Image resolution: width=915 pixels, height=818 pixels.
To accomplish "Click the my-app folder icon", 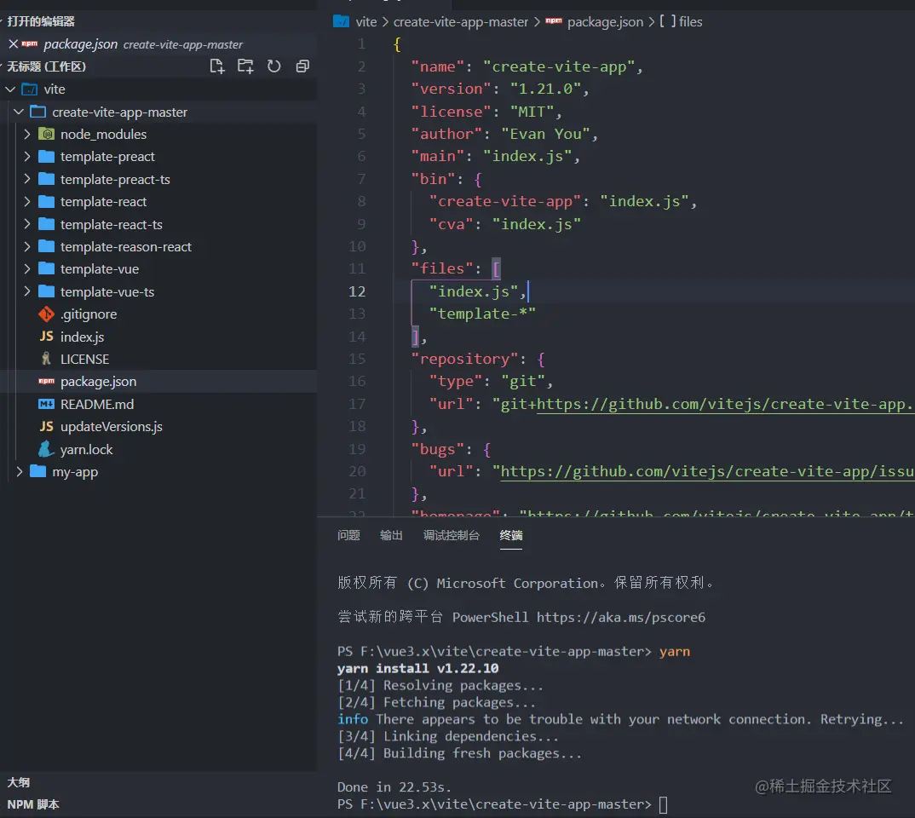I will [x=38, y=471].
